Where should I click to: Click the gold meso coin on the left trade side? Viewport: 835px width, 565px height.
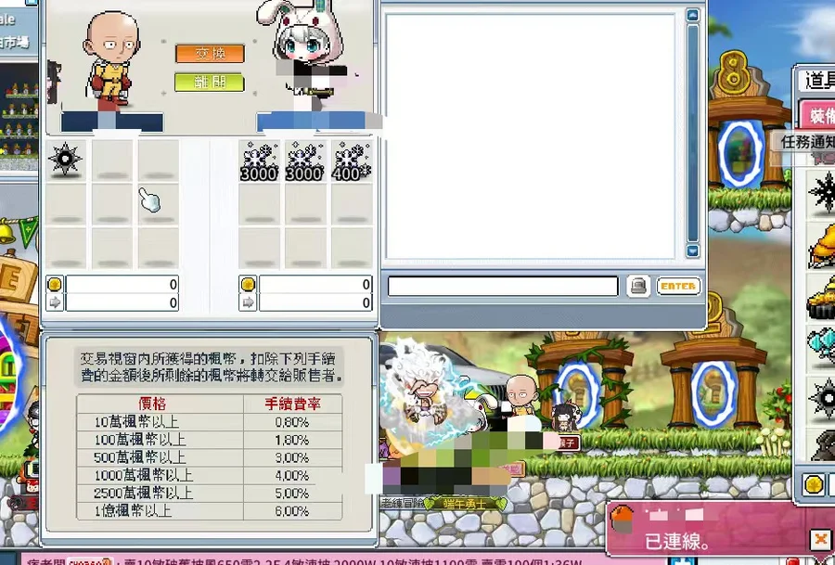(x=55, y=285)
